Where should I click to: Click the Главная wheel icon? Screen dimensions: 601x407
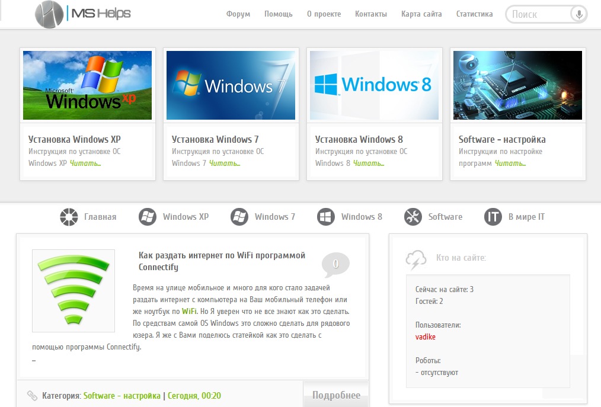click(69, 217)
